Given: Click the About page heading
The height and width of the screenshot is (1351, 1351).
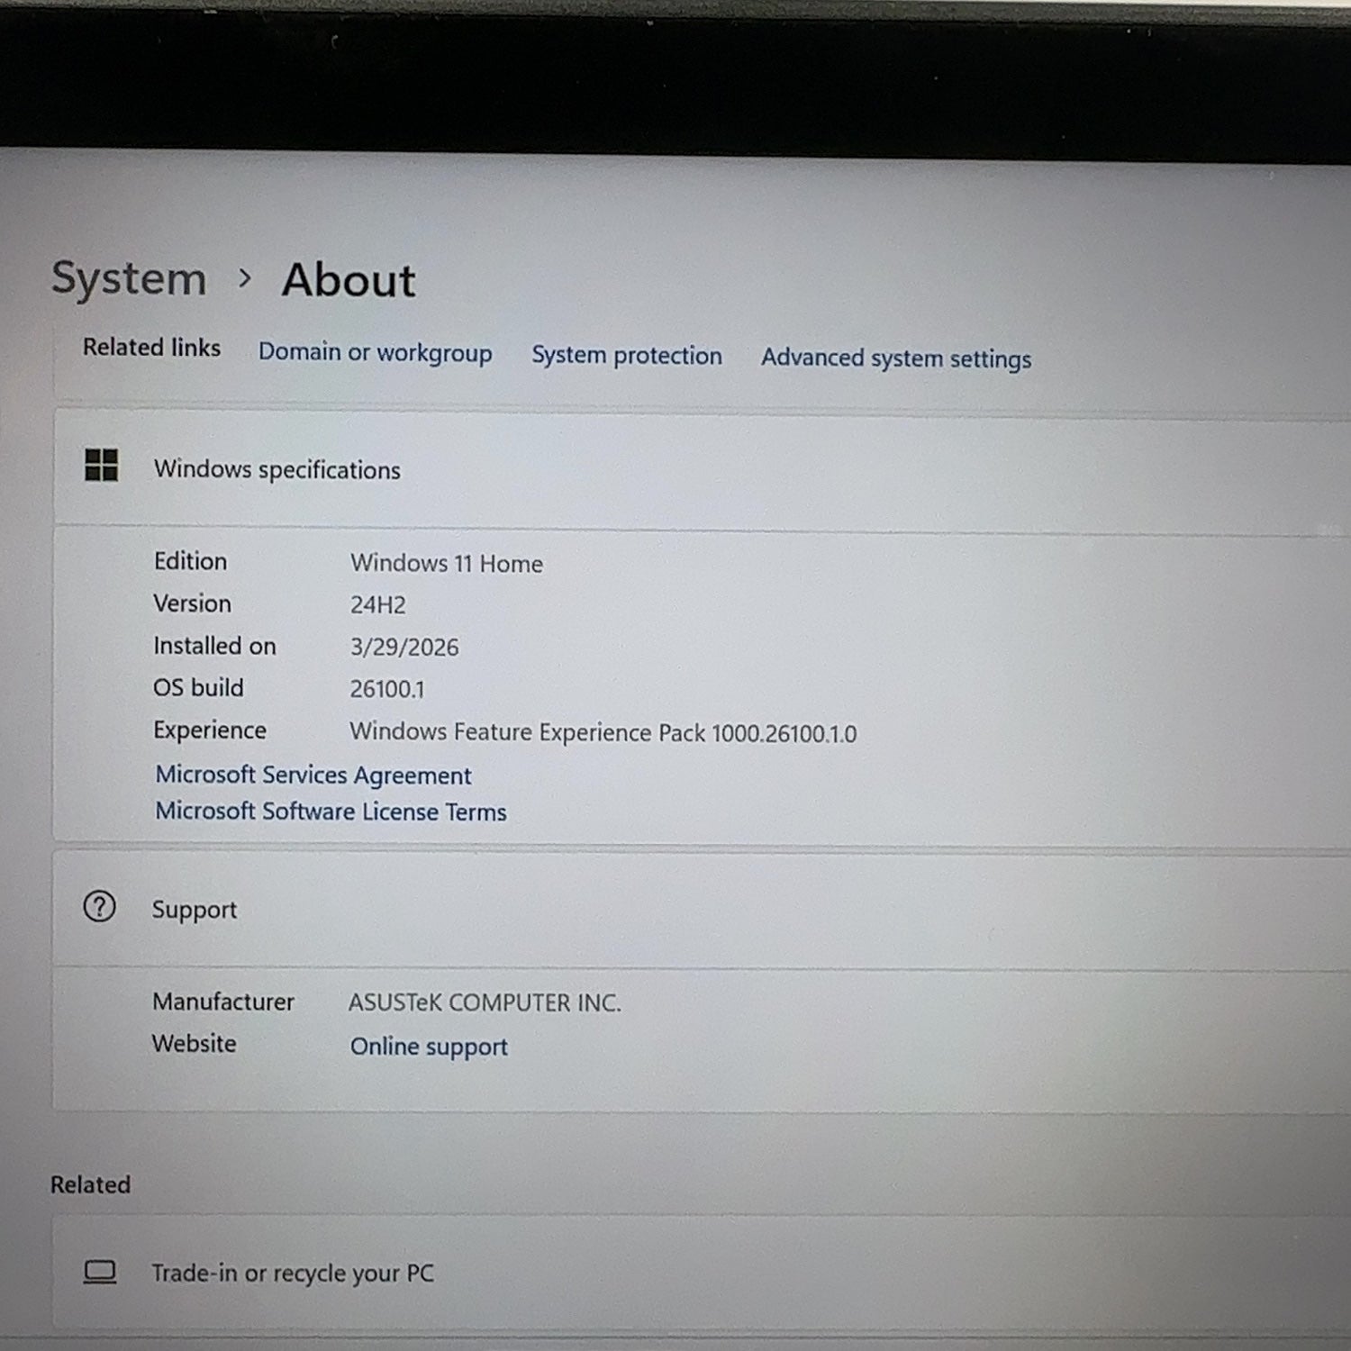Looking at the screenshot, I should [x=349, y=279].
